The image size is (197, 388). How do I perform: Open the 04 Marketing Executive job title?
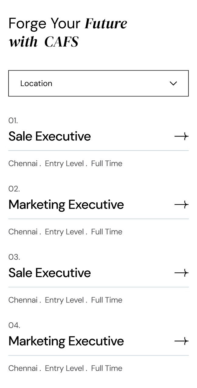pyautogui.click(x=66, y=341)
